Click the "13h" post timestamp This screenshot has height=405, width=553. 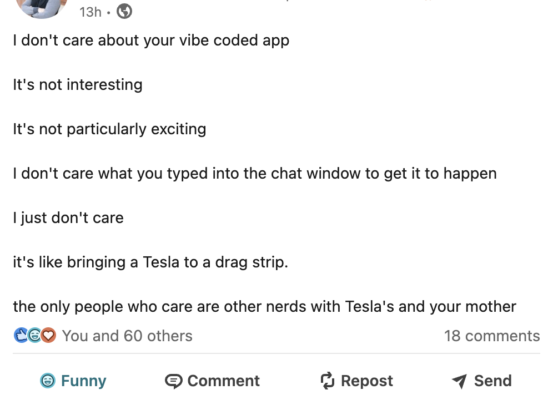tap(90, 12)
